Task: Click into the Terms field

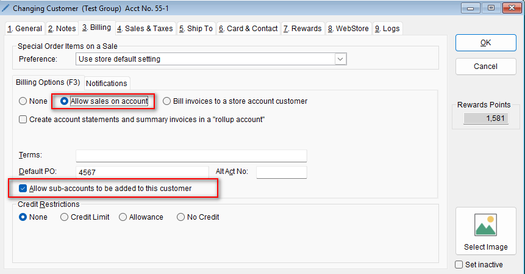Action: tap(191, 156)
